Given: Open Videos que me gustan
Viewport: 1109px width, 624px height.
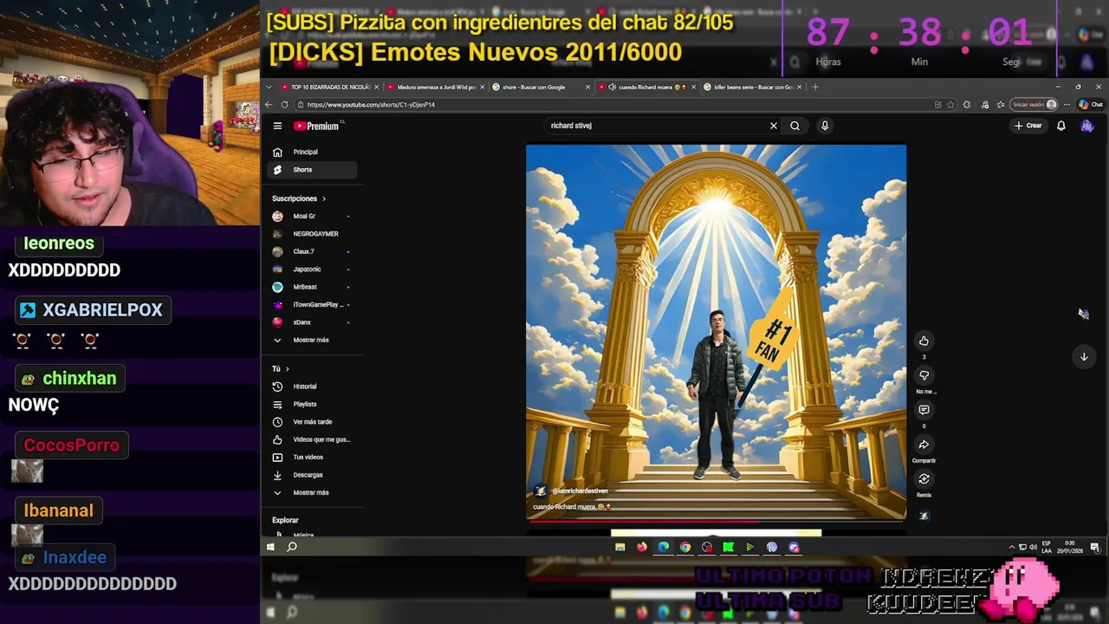Looking at the screenshot, I should (312, 439).
